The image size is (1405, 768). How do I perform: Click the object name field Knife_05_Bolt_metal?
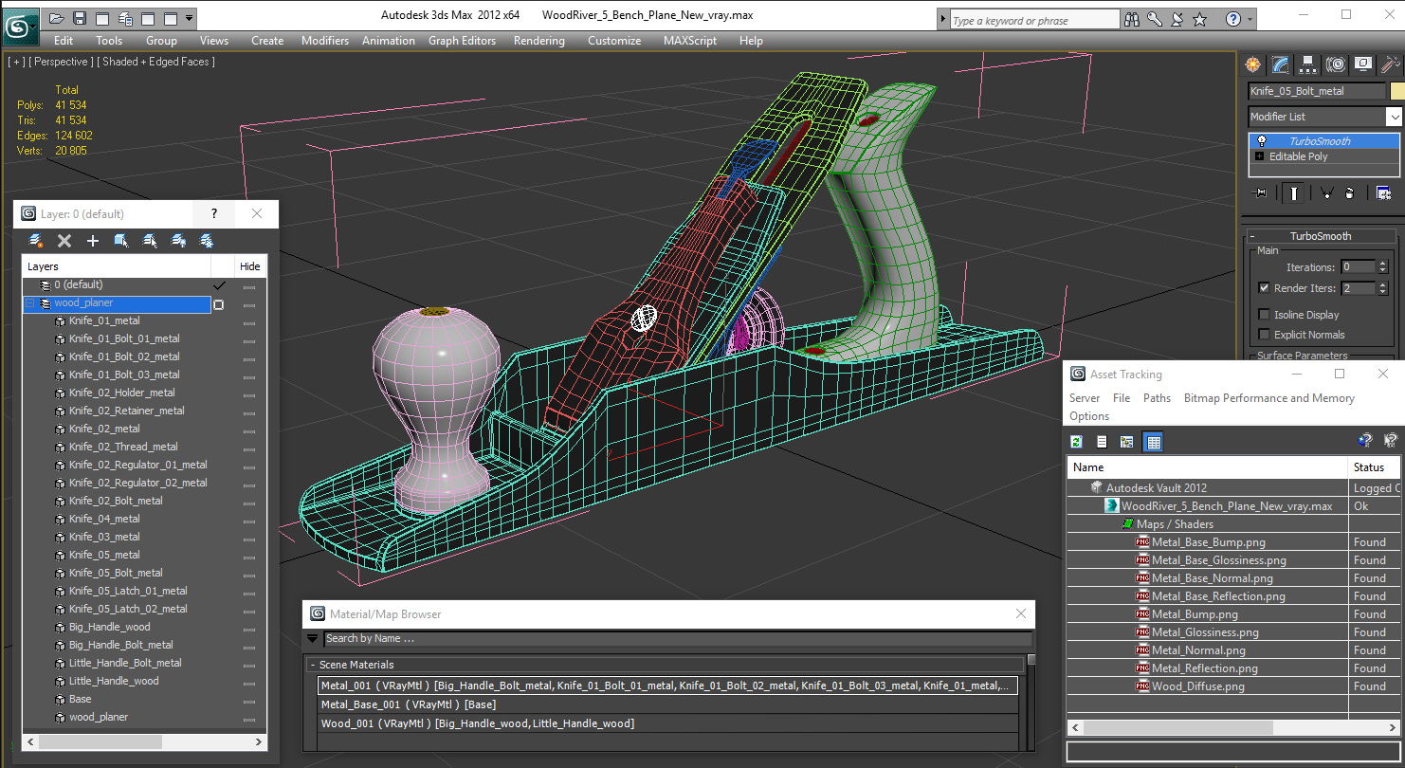(1317, 91)
